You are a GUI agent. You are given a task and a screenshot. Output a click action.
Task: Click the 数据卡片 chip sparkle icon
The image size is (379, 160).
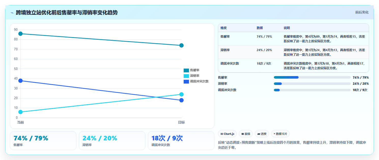click(274, 134)
